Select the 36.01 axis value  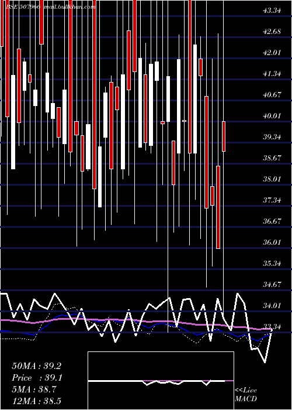point(272,242)
